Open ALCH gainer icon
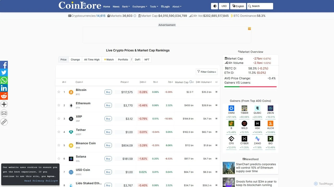This screenshot has width=334, height=187. 270,123
